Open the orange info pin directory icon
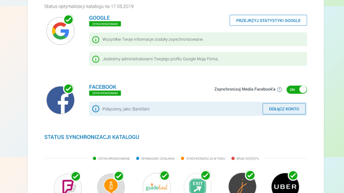The image size is (344, 193). coord(111,184)
